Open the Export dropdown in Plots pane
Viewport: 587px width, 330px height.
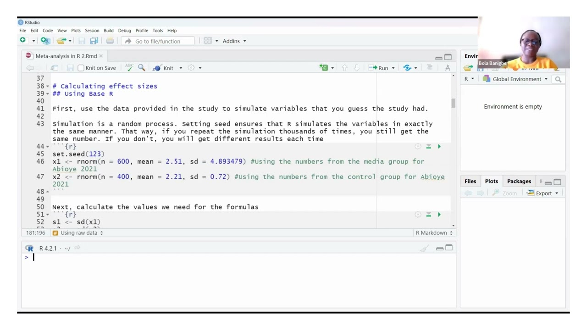[x=543, y=193]
